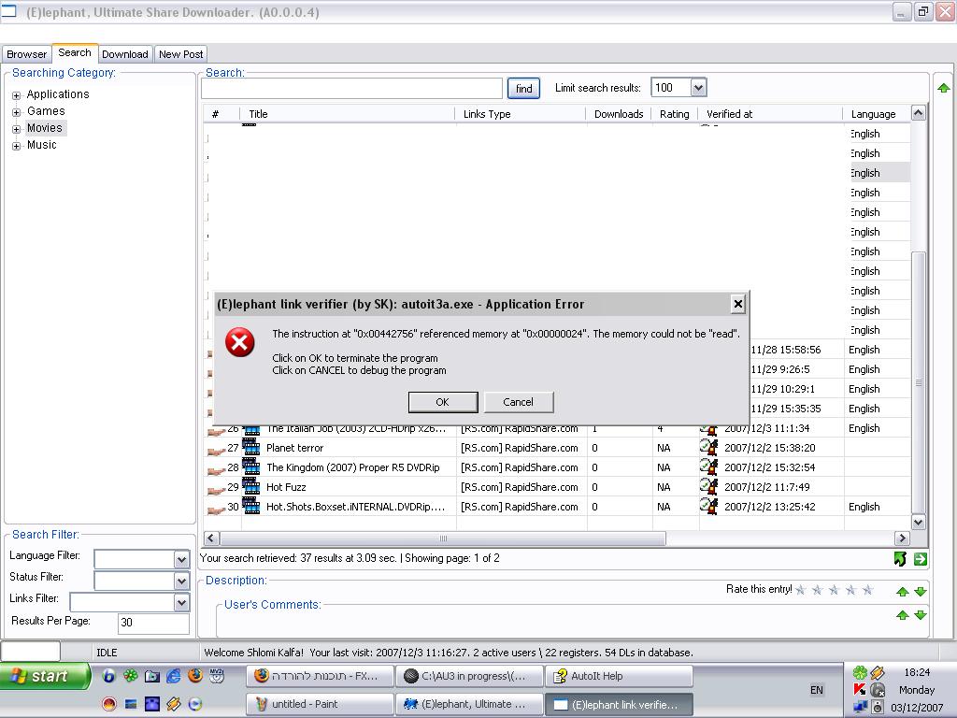Open the Language Filter dropdown
Screen dimensions: 957x718
[x=181, y=559]
